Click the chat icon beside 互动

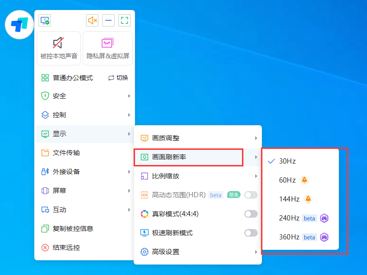[45, 210]
